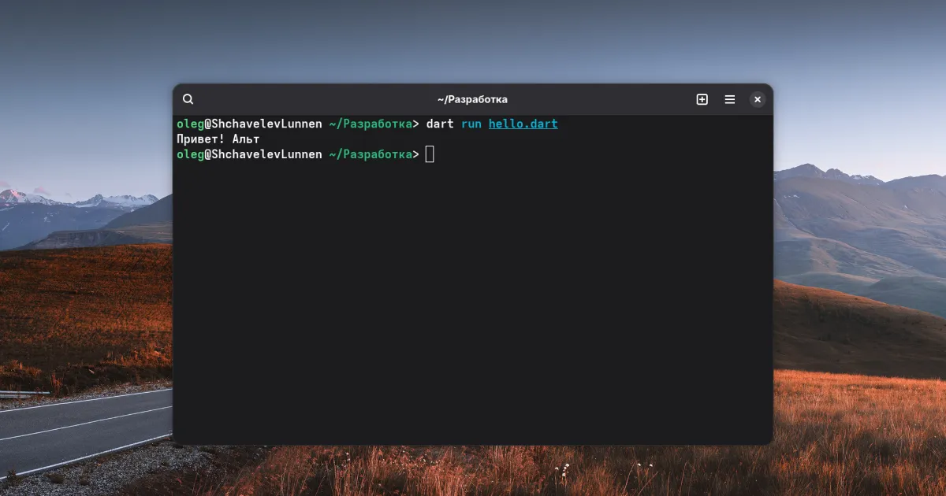Click the run argument in the command
The image size is (946, 496).
pyautogui.click(x=471, y=124)
